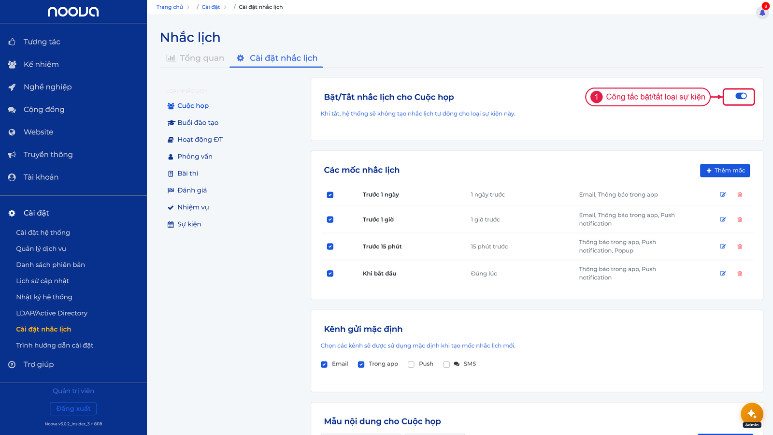Uncheck the 'Trước 1 ngày' checkbox

click(330, 195)
